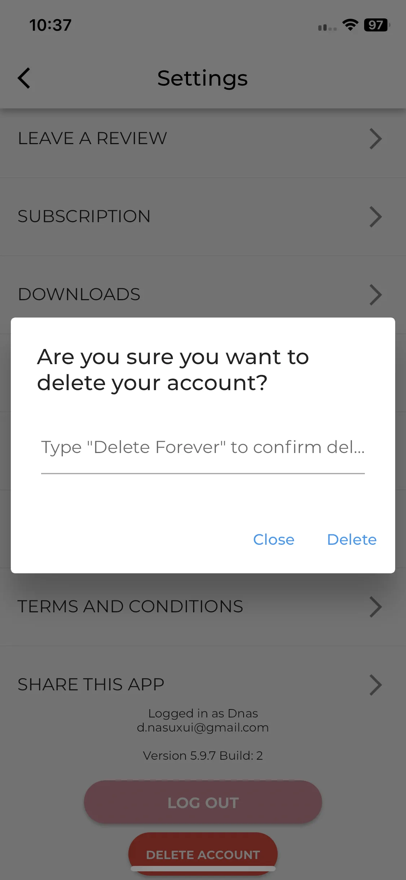The width and height of the screenshot is (406, 880).
Task: Confirm deletion with the Delete button
Action: pyautogui.click(x=352, y=540)
